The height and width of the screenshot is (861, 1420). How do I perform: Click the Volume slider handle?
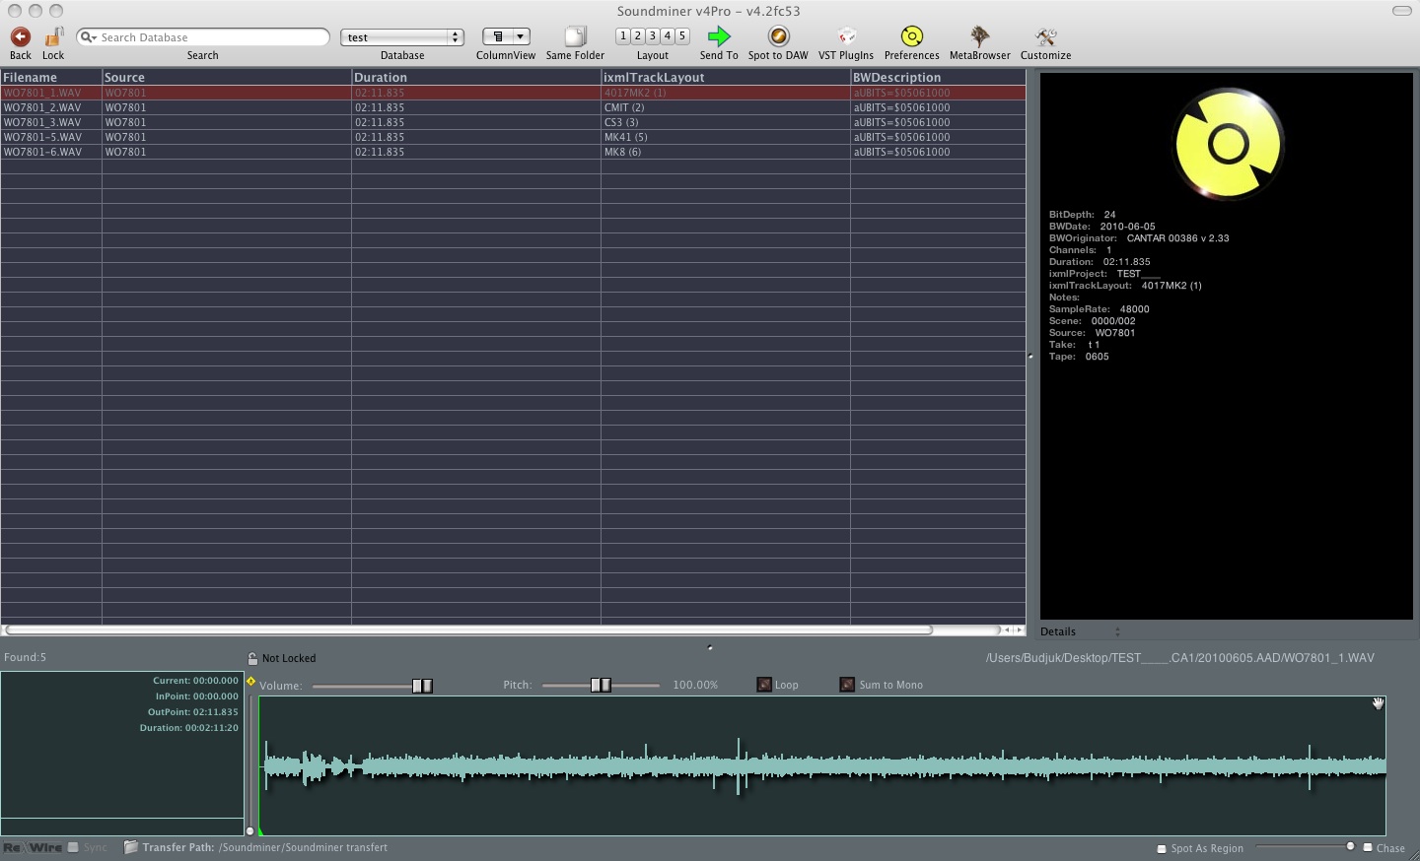[422, 686]
